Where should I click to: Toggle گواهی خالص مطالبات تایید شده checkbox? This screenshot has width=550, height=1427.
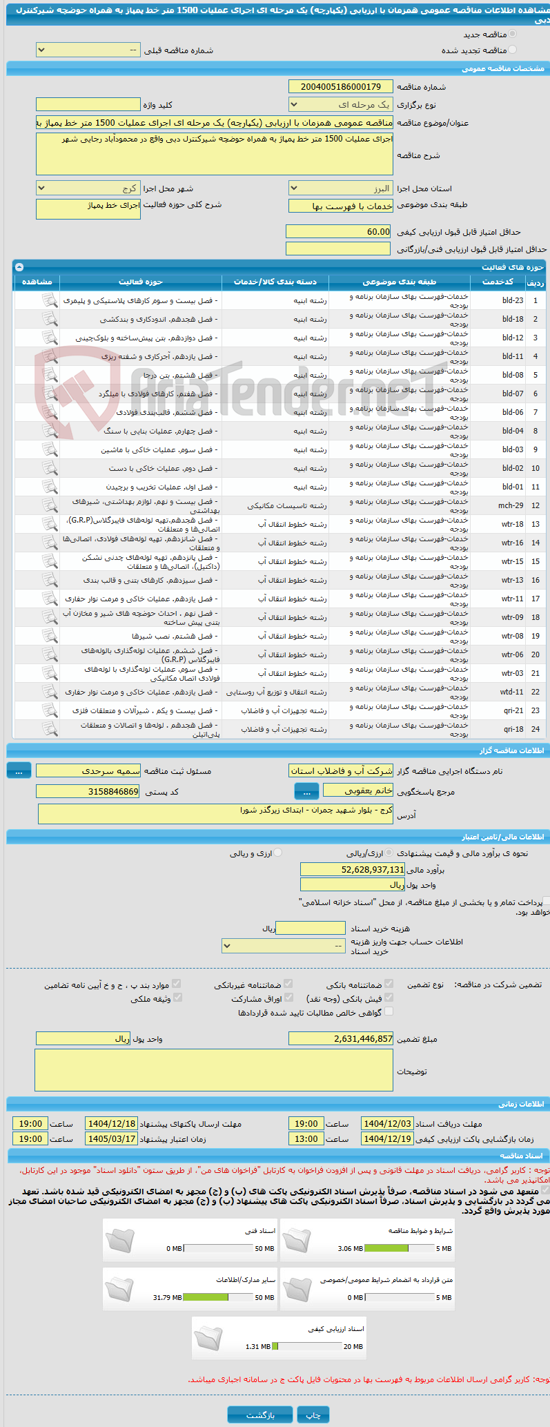(x=389, y=1011)
